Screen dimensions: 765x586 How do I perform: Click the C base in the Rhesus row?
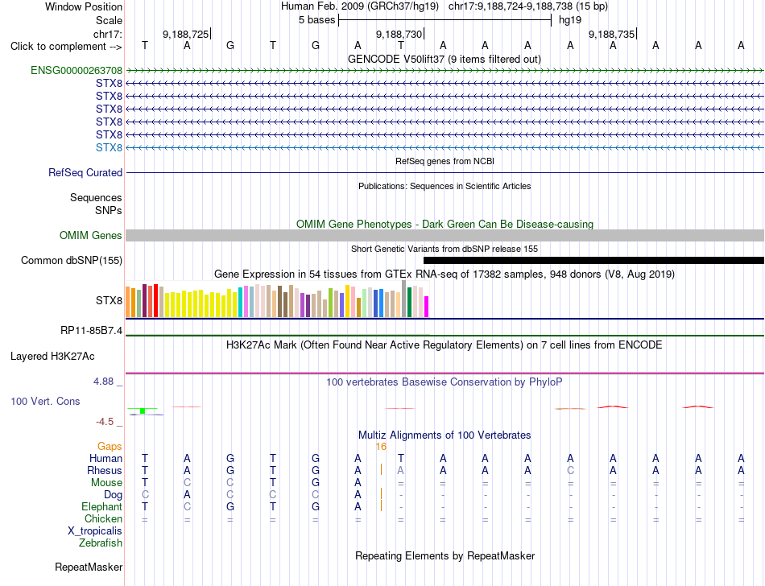570,470
